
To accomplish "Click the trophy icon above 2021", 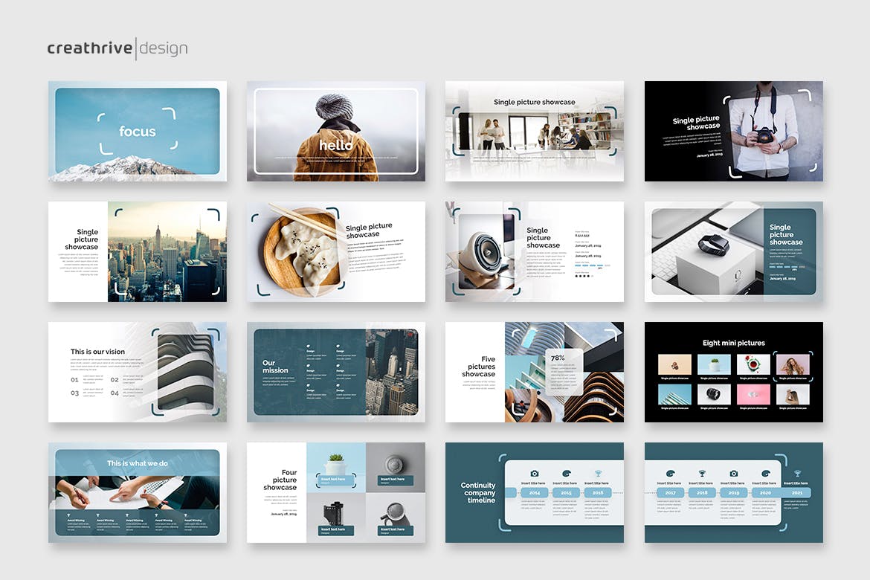I will pyautogui.click(x=797, y=473).
